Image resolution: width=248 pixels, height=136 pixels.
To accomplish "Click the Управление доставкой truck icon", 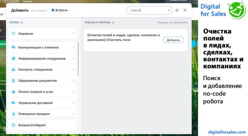I will [x=13, y=103].
